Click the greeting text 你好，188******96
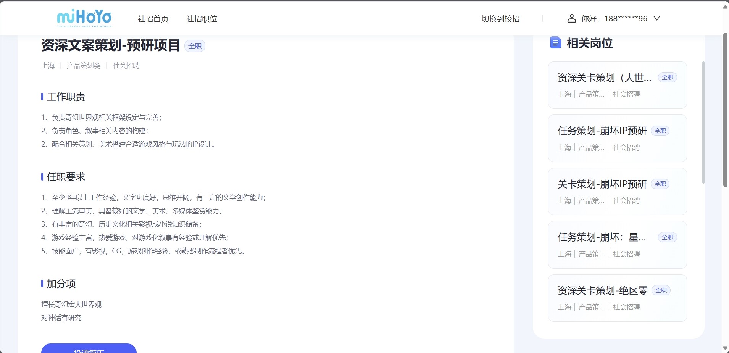Viewport: 729px width, 353px height. coord(614,19)
